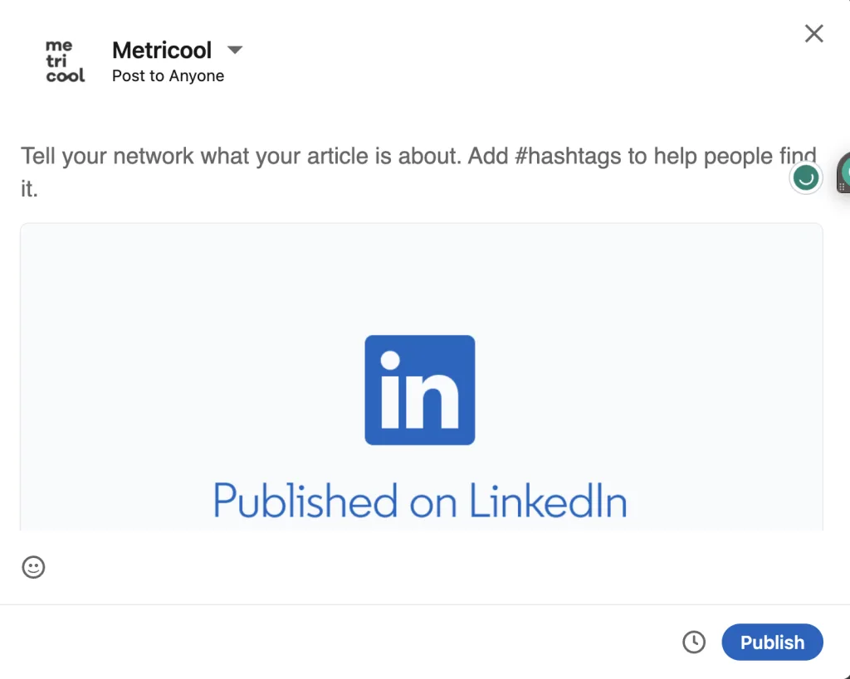Viewport: 850px width, 679px height.
Task: Click the '#hashtags' word in placeholder
Action: [568, 156]
